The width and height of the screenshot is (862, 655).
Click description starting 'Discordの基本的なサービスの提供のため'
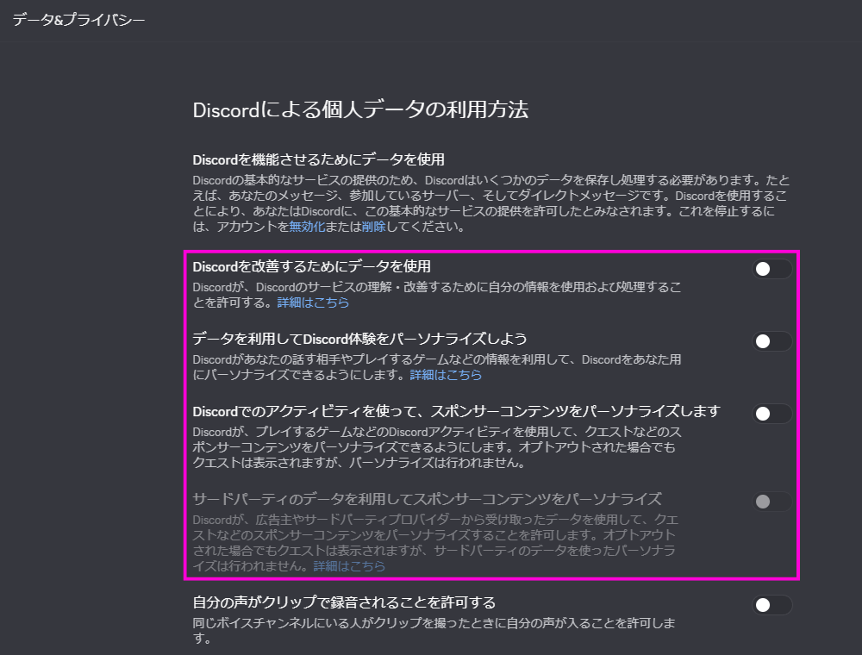(x=491, y=203)
